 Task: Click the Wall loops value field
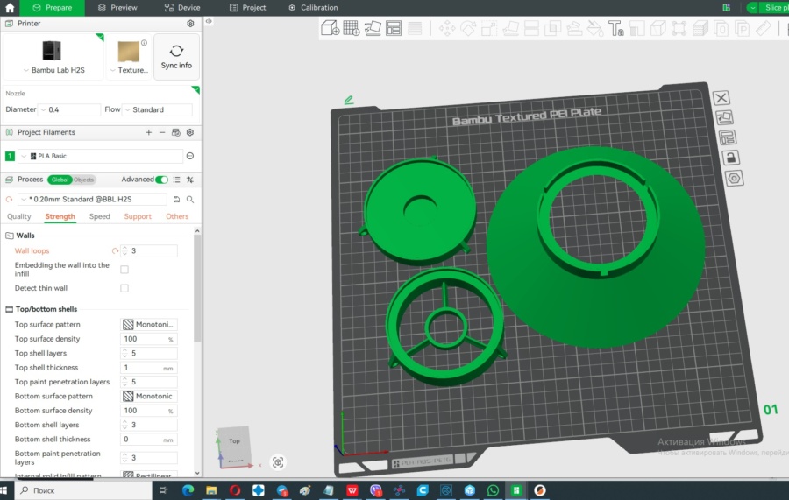(x=153, y=251)
